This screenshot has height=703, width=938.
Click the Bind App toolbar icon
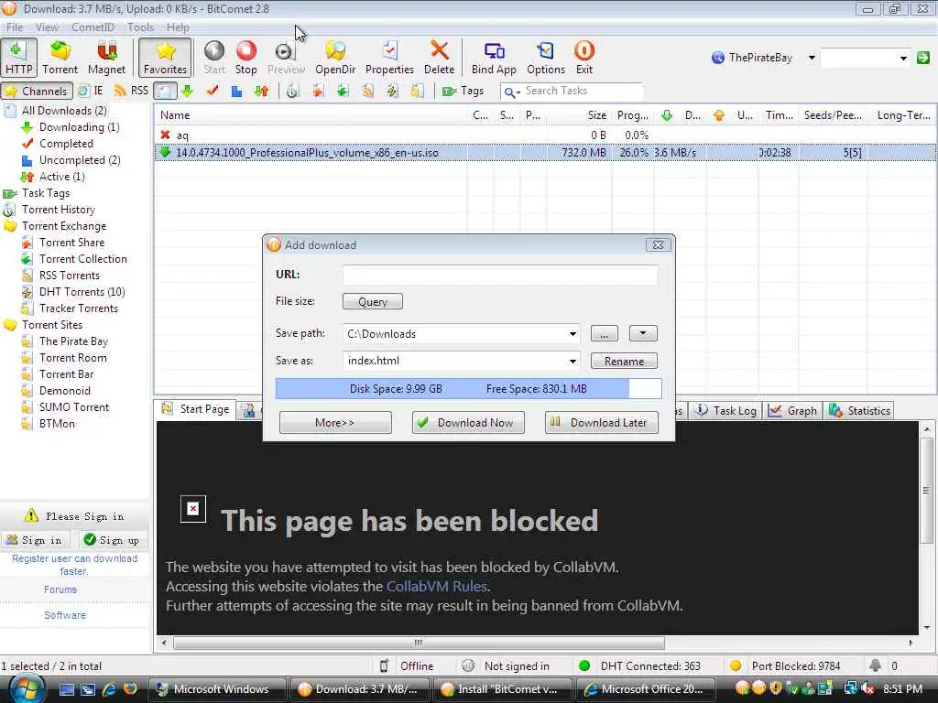494,58
